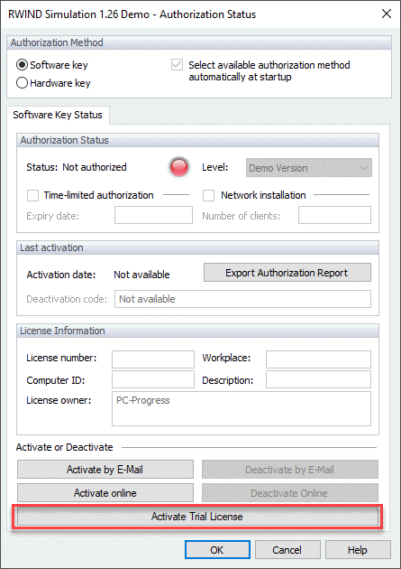The height and width of the screenshot is (569, 401).
Task: Click the Deactivation code field
Action: coord(242,299)
